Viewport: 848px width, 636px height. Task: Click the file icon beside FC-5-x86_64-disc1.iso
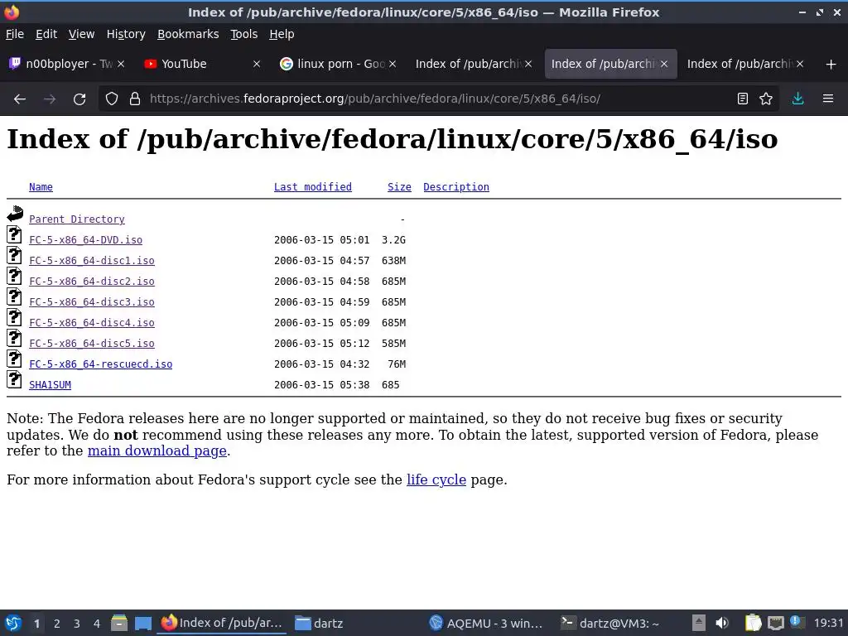(14, 255)
